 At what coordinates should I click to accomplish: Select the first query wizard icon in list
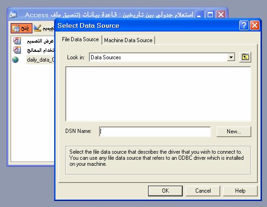17,41
